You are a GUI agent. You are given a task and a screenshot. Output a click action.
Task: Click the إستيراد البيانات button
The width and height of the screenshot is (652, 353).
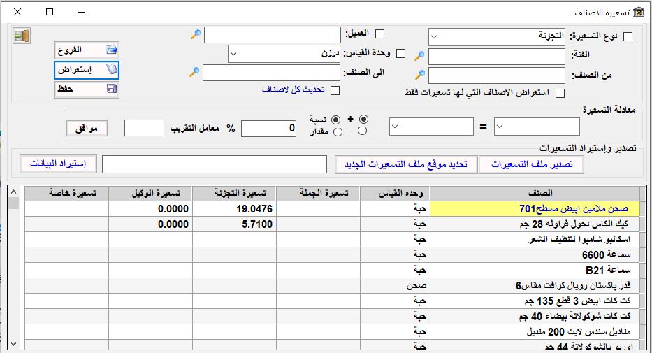[x=58, y=164]
